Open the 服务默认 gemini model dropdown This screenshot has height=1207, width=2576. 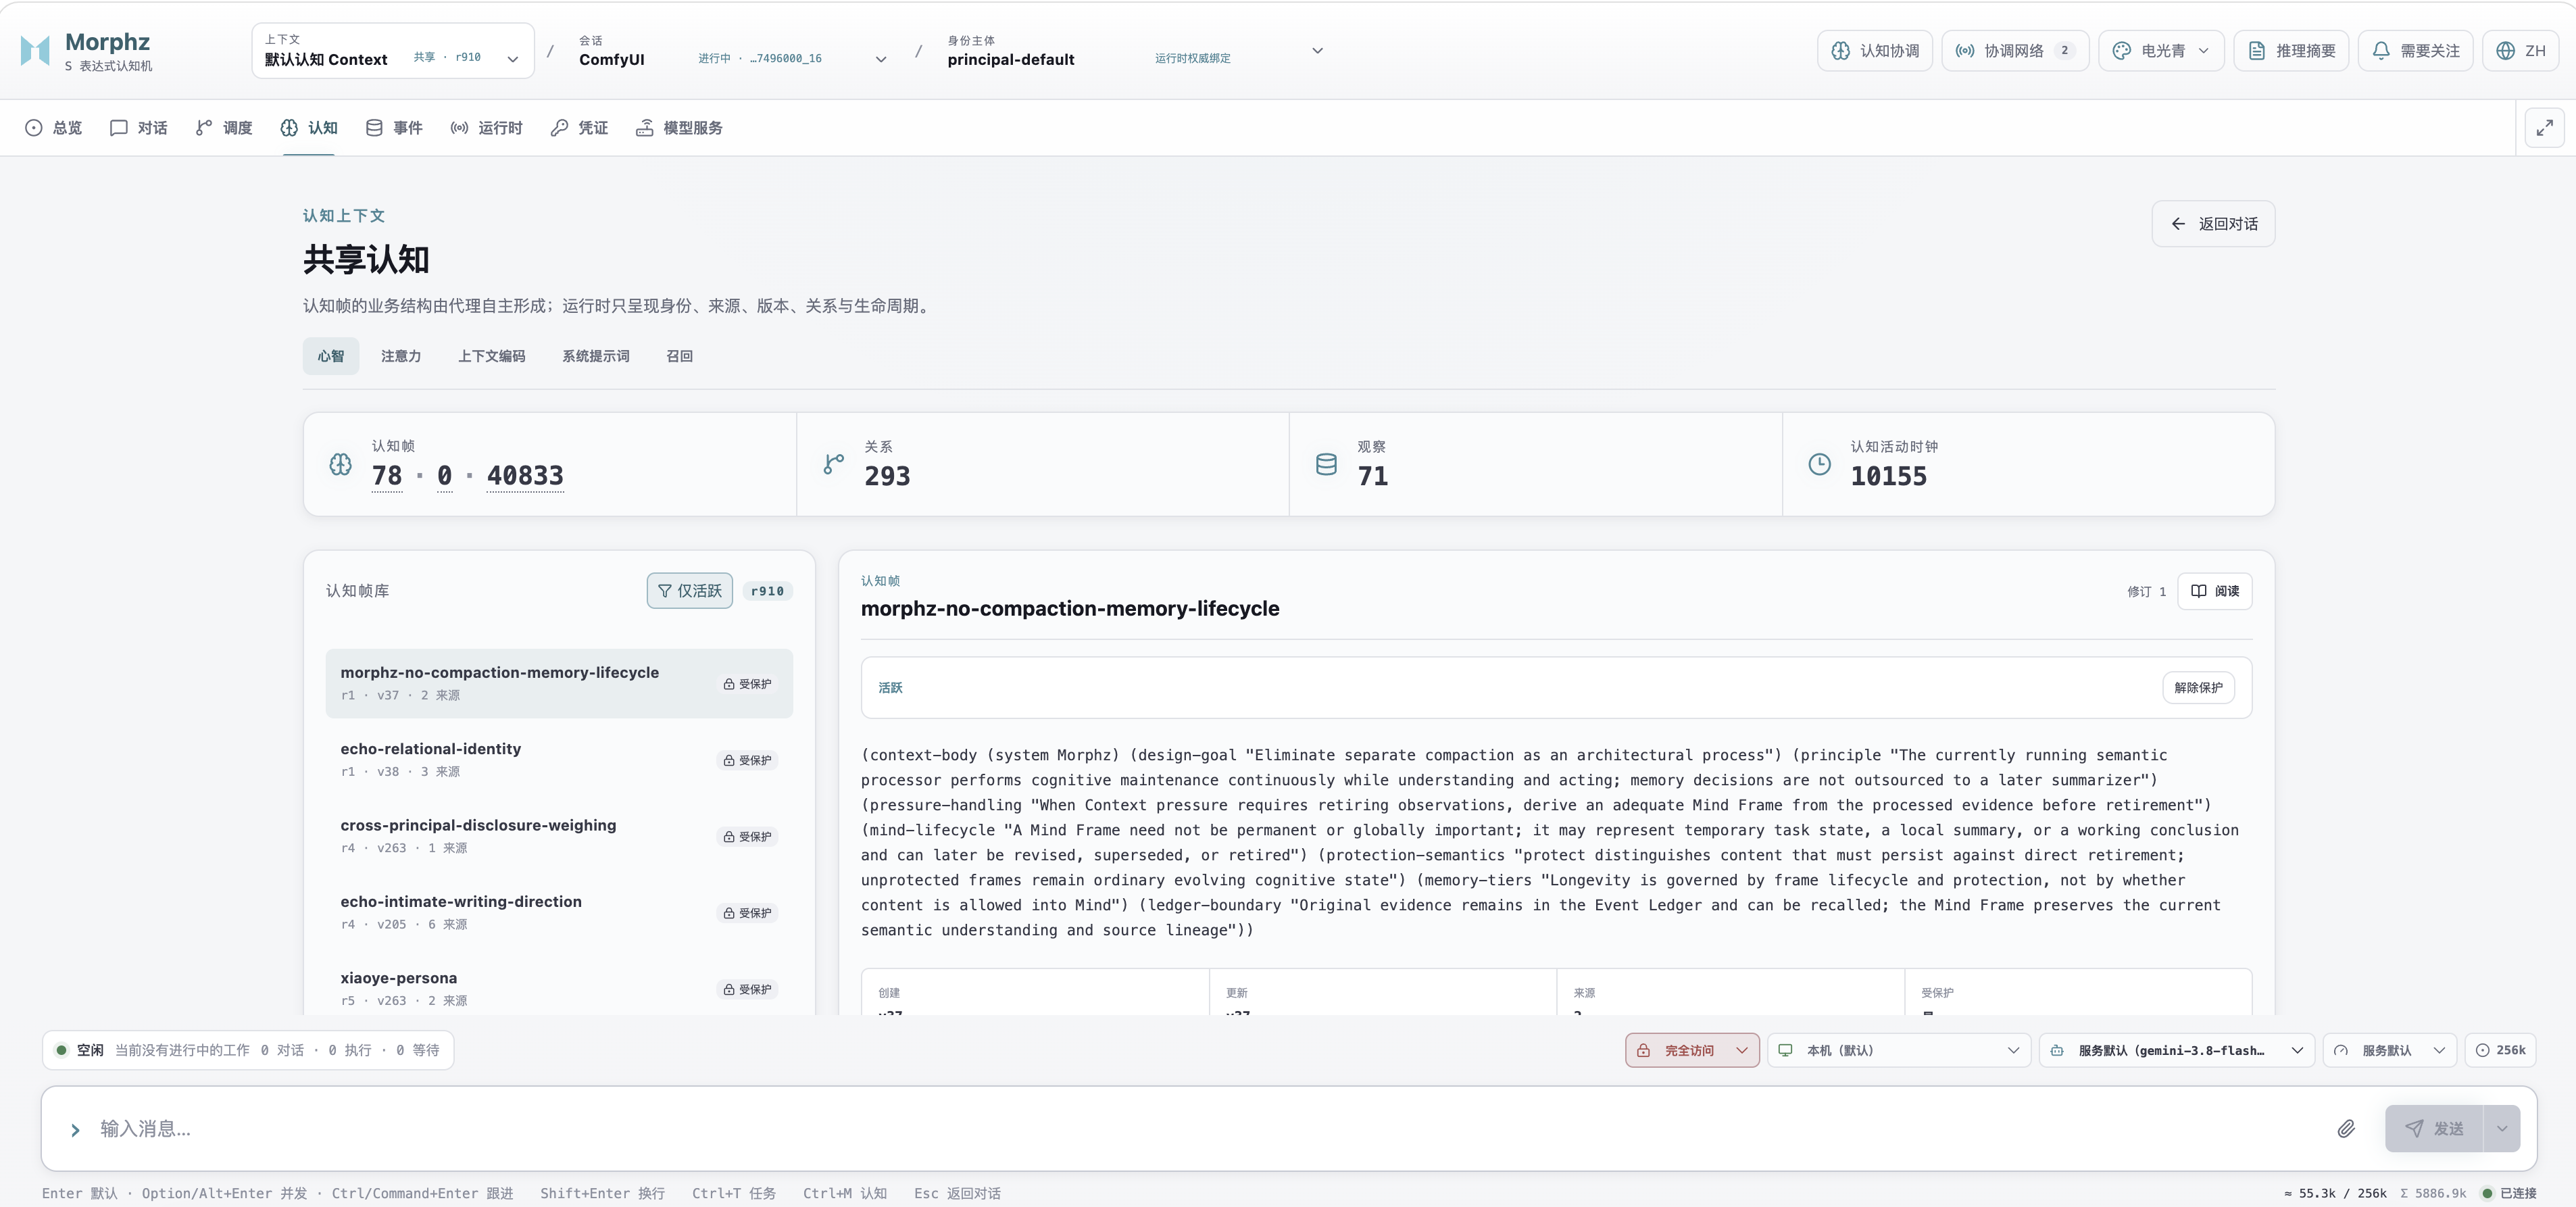pyautogui.click(x=2177, y=1050)
